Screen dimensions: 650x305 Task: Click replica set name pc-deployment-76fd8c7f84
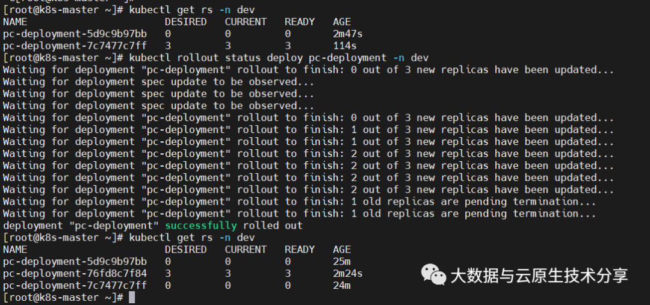pos(75,274)
